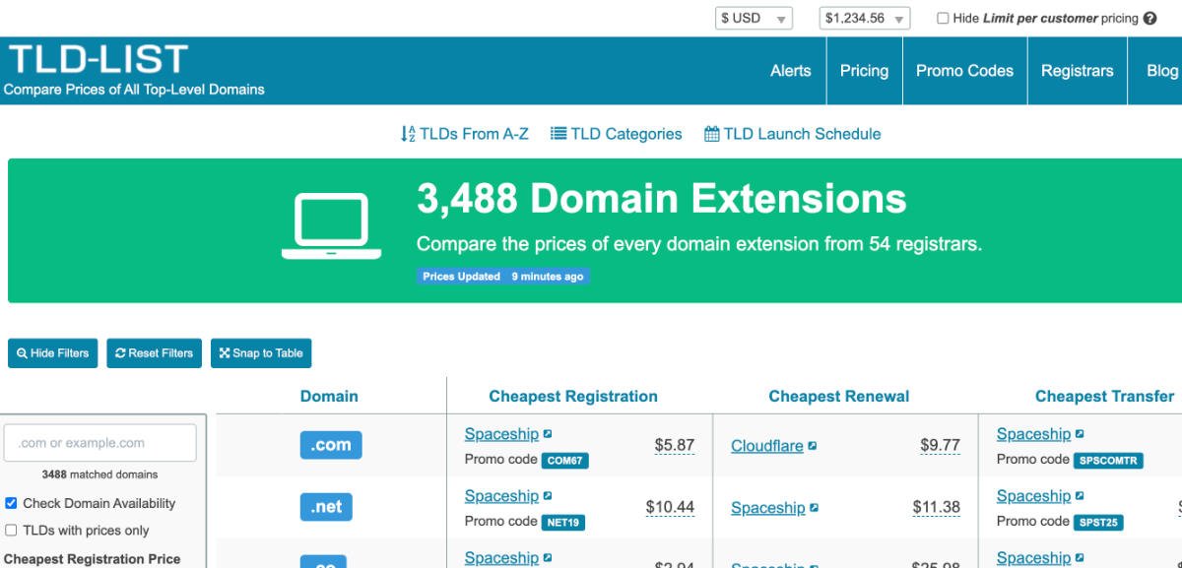
Task: Open Spaceship transfer link in the .net row
Action: [1033, 496]
